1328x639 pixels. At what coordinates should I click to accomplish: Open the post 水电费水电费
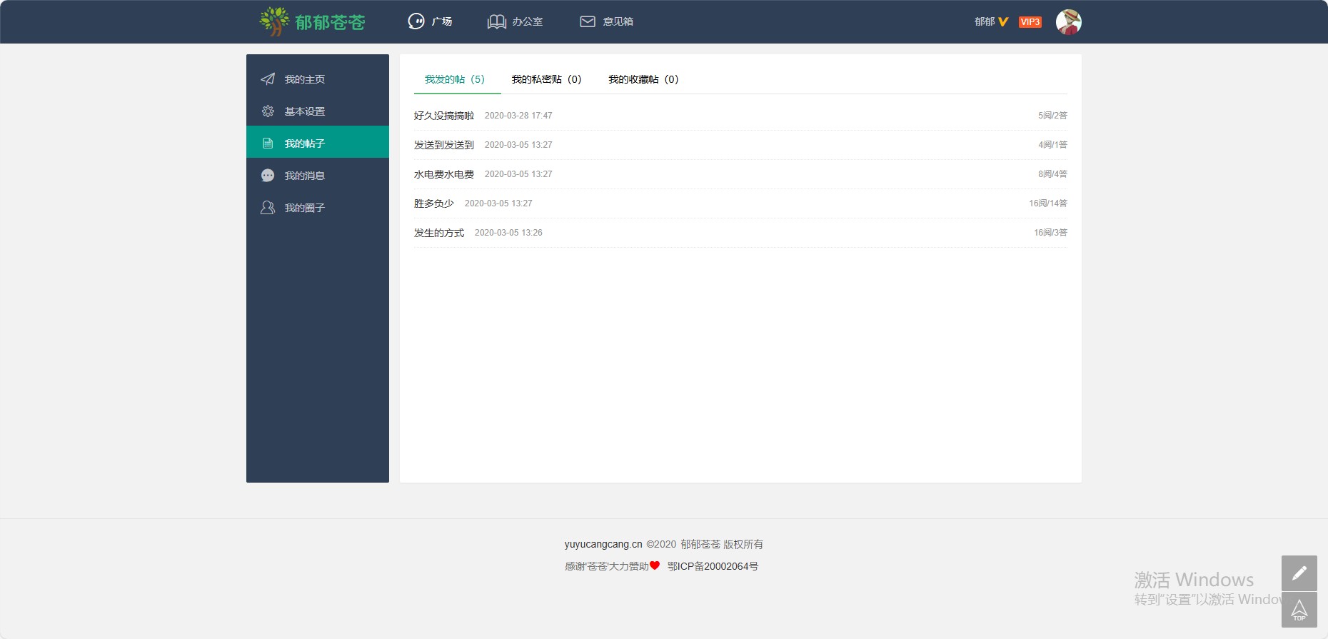(444, 174)
